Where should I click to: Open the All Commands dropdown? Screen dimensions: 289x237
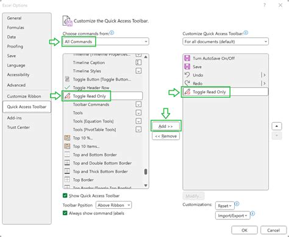tap(105, 42)
